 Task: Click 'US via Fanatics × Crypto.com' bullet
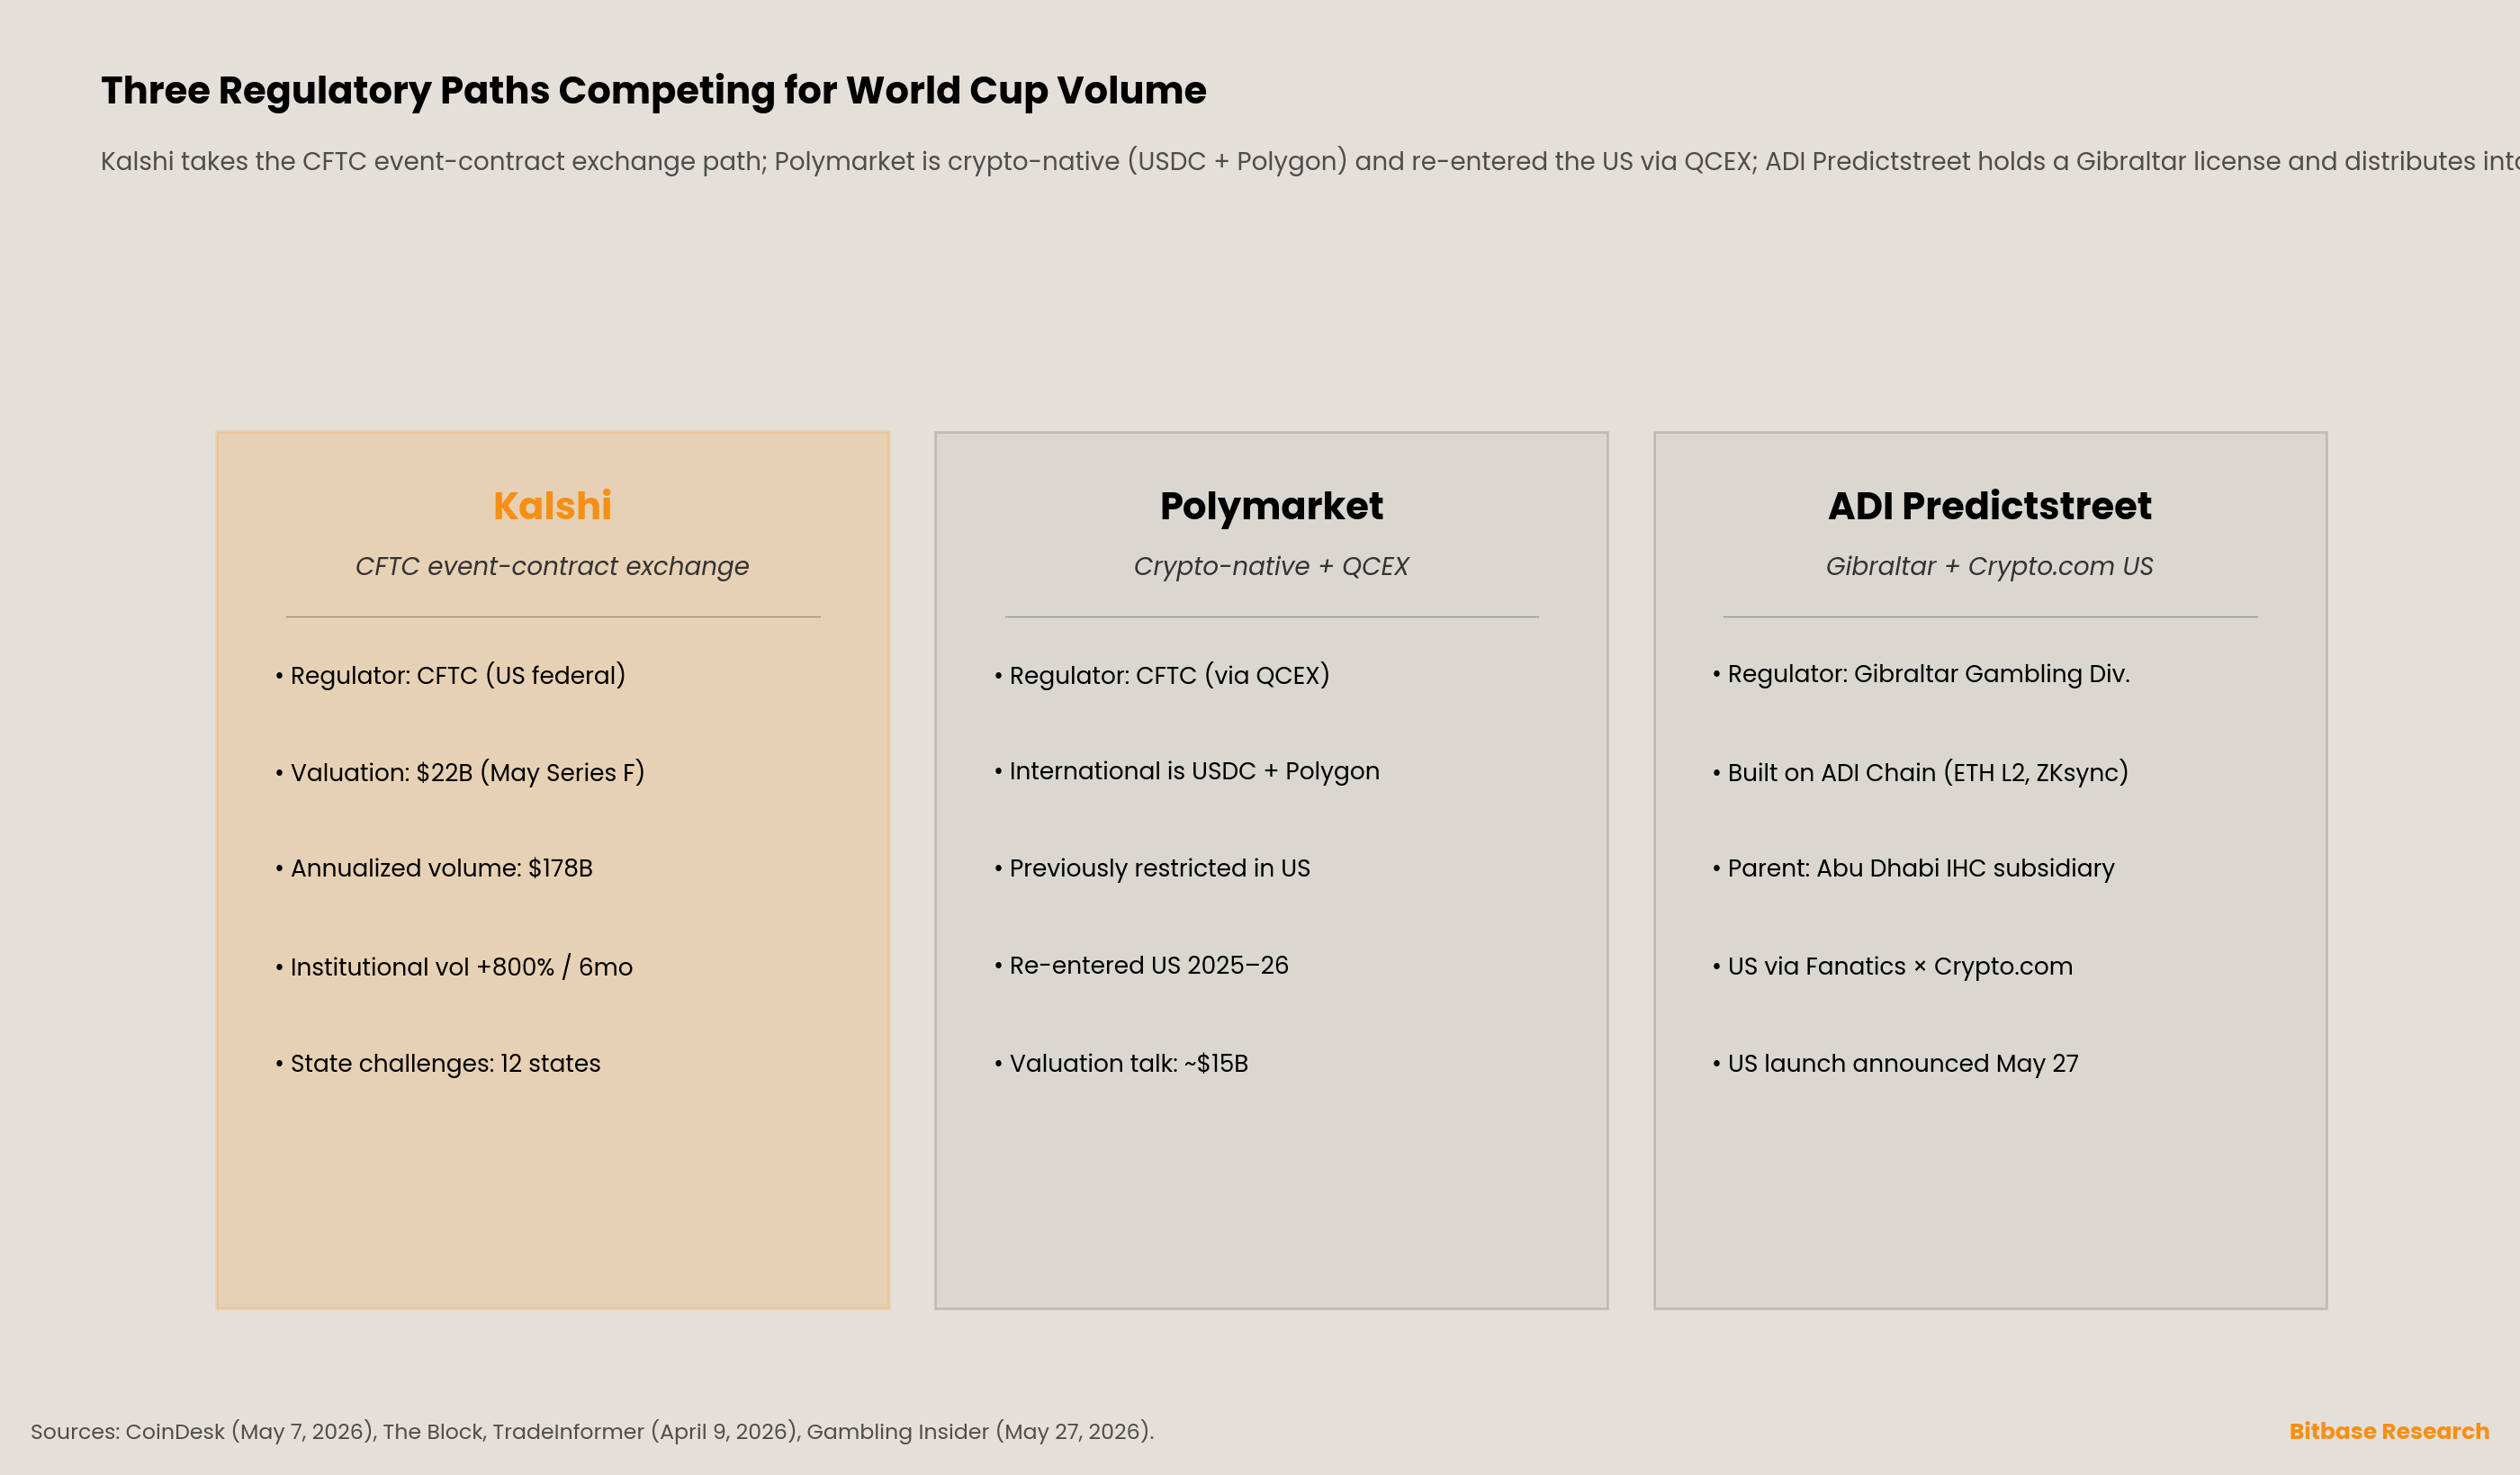tap(1893, 966)
